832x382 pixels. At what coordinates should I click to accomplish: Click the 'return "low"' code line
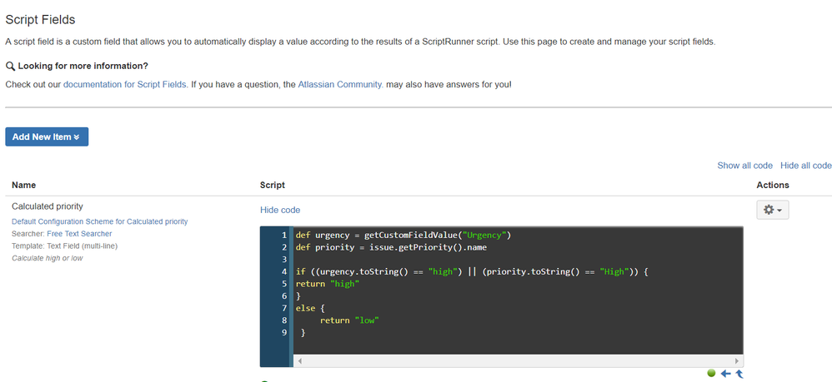[x=349, y=320]
